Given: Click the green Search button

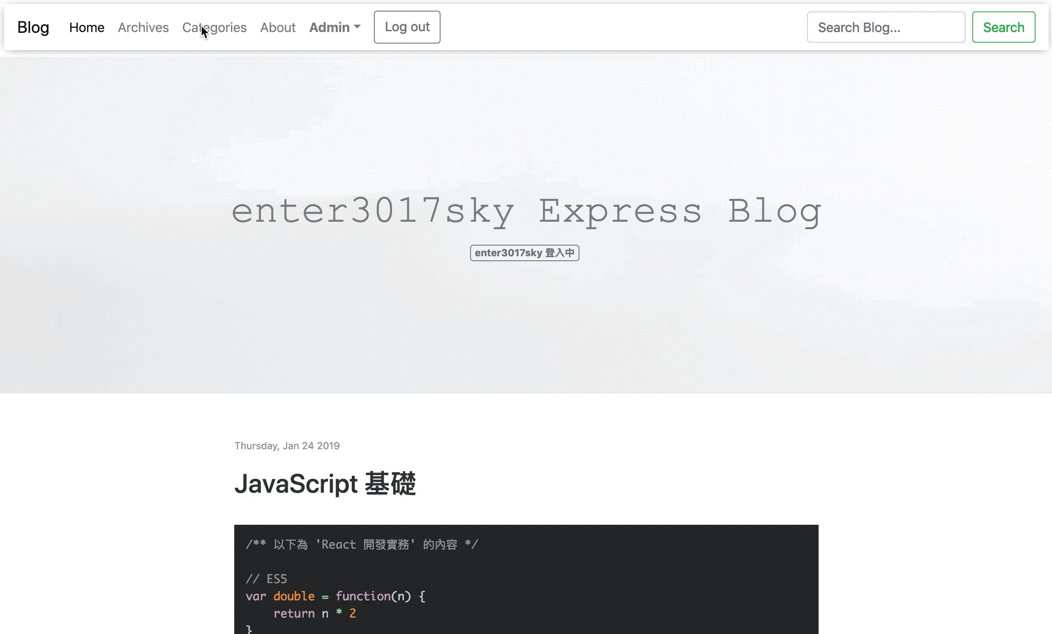Looking at the screenshot, I should tap(1004, 27).
